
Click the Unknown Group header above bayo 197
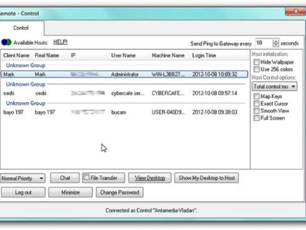click(x=26, y=103)
